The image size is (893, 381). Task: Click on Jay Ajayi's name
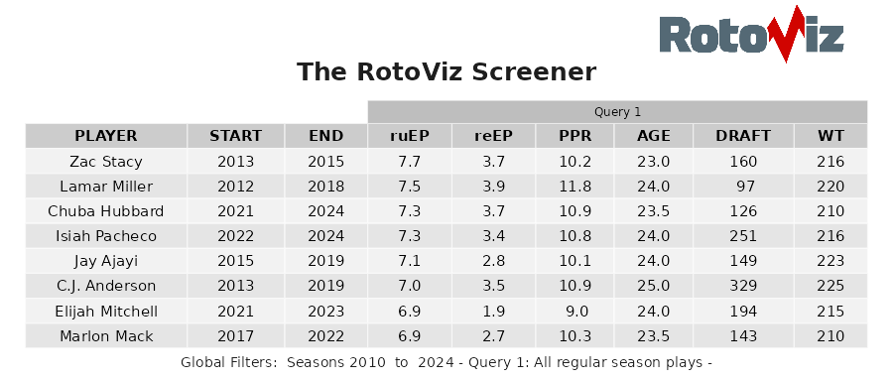pyautogui.click(x=106, y=261)
